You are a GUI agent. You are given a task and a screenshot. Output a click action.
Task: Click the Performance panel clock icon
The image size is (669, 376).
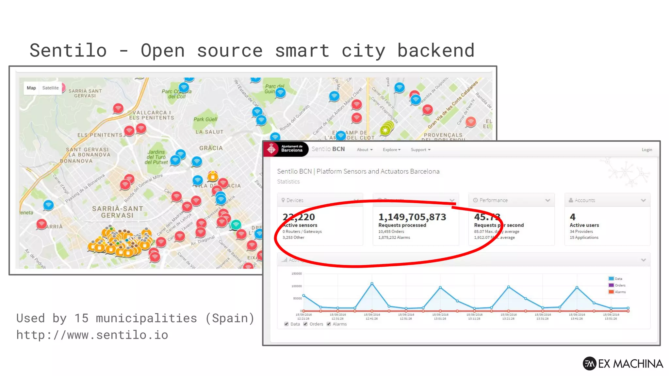click(475, 200)
